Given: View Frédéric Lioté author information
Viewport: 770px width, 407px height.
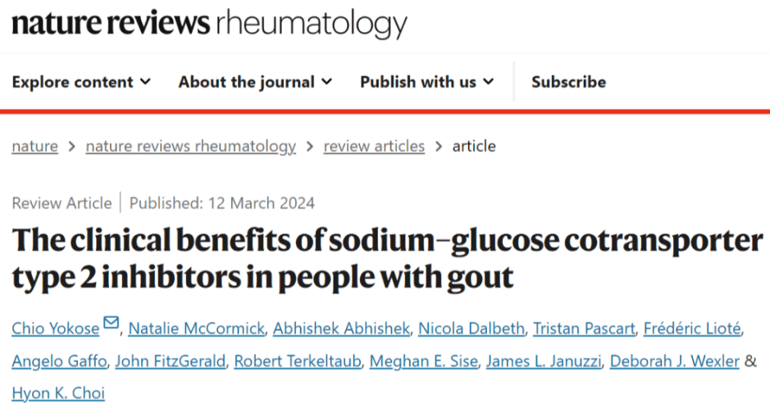Looking at the screenshot, I should (692, 328).
